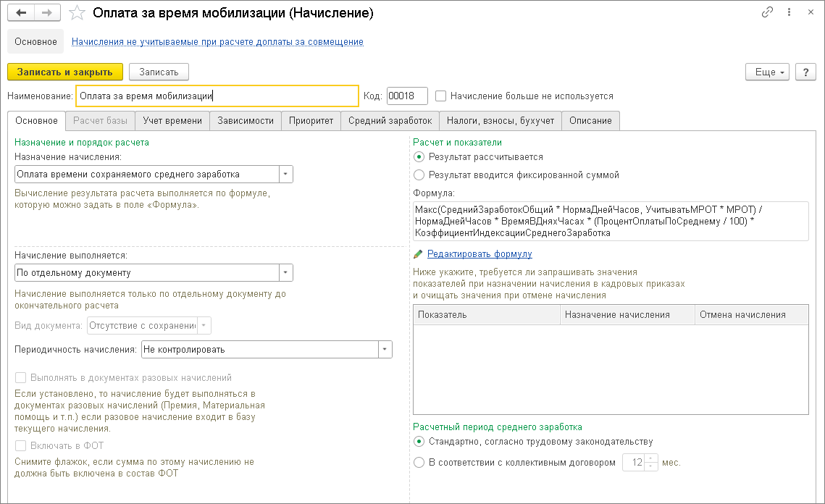Open 'Налоги, взносы, бухучет' tab
Image resolution: width=825 pixels, height=504 pixels.
(x=500, y=120)
